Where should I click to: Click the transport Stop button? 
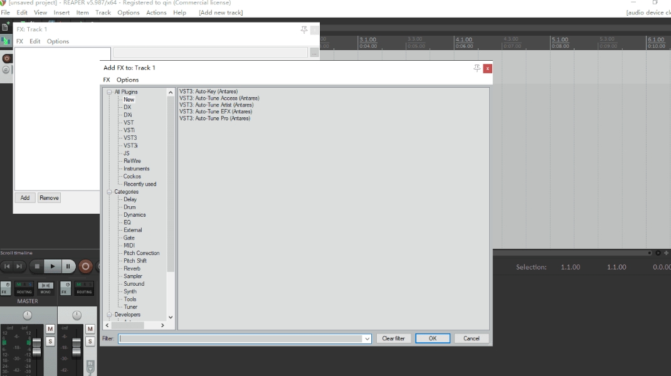37,266
